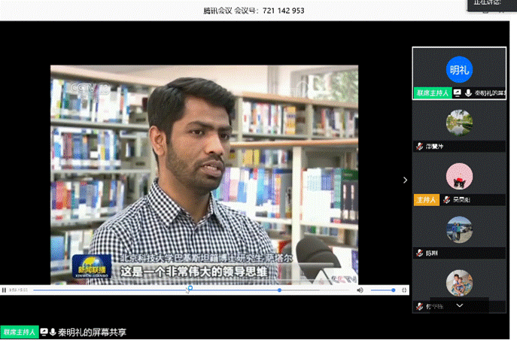Click the muted mic icon on second participant
This screenshot has width=517, height=343.
pos(419,147)
